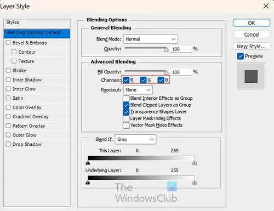Image resolution: width=274 pixels, height=211 pixels.
Task: Open the Gradient Overlay settings label
Action: 31,117
